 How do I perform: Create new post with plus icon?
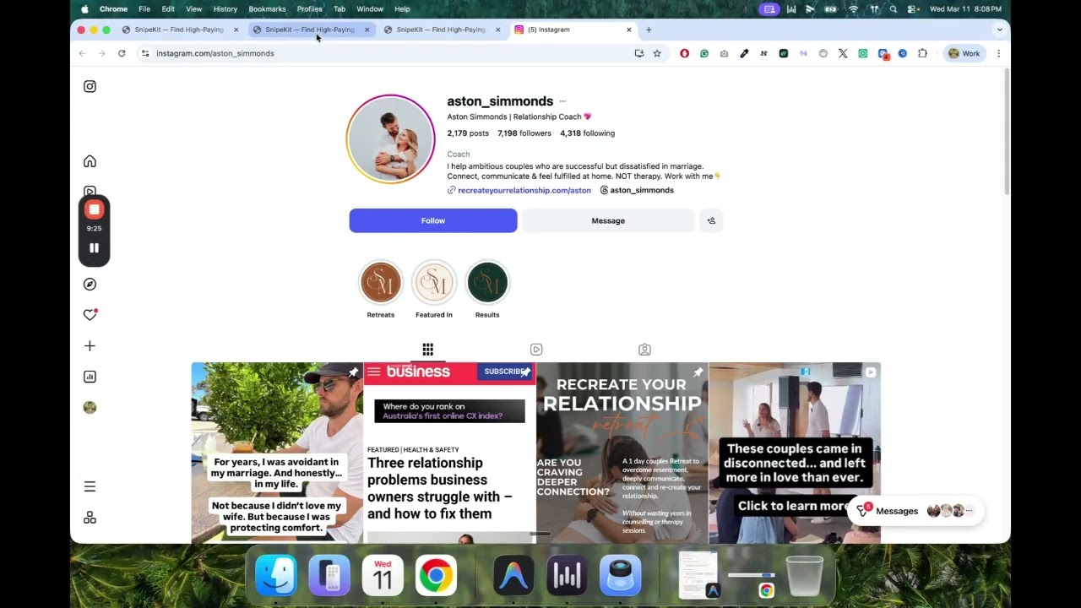[90, 346]
